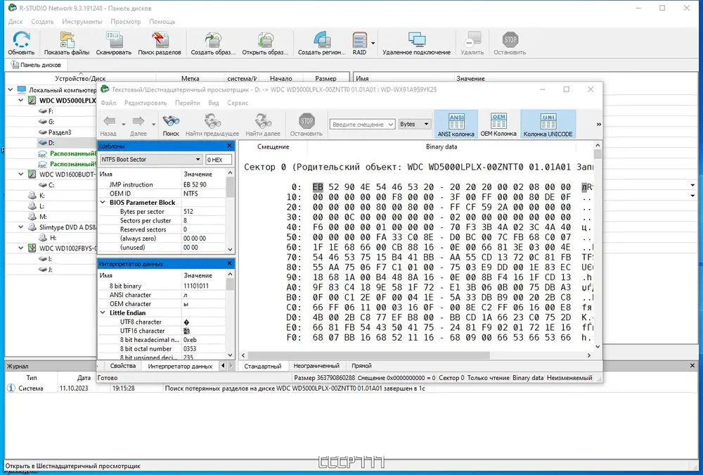This screenshot has width=703, height=475.
Task: Click Назад arrow in hex viewer
Action: pyautogui.click(x=109, y=121)
